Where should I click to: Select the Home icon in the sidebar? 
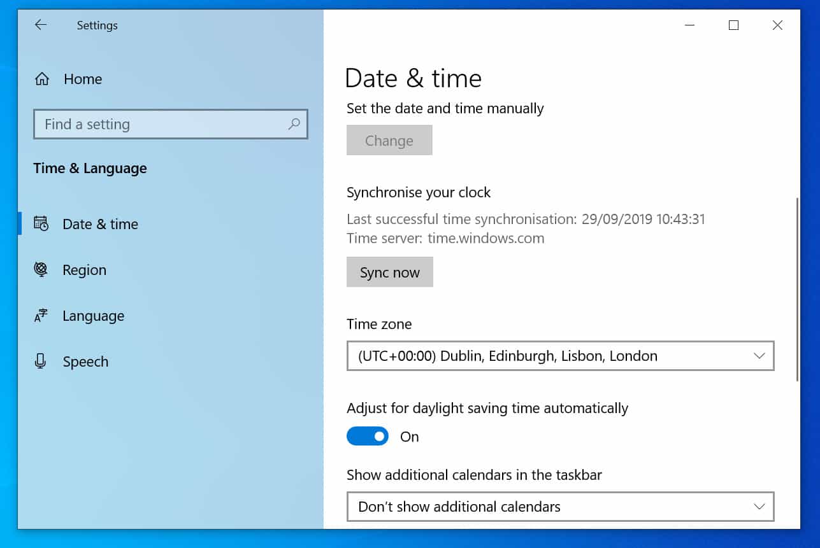[41, 78]
